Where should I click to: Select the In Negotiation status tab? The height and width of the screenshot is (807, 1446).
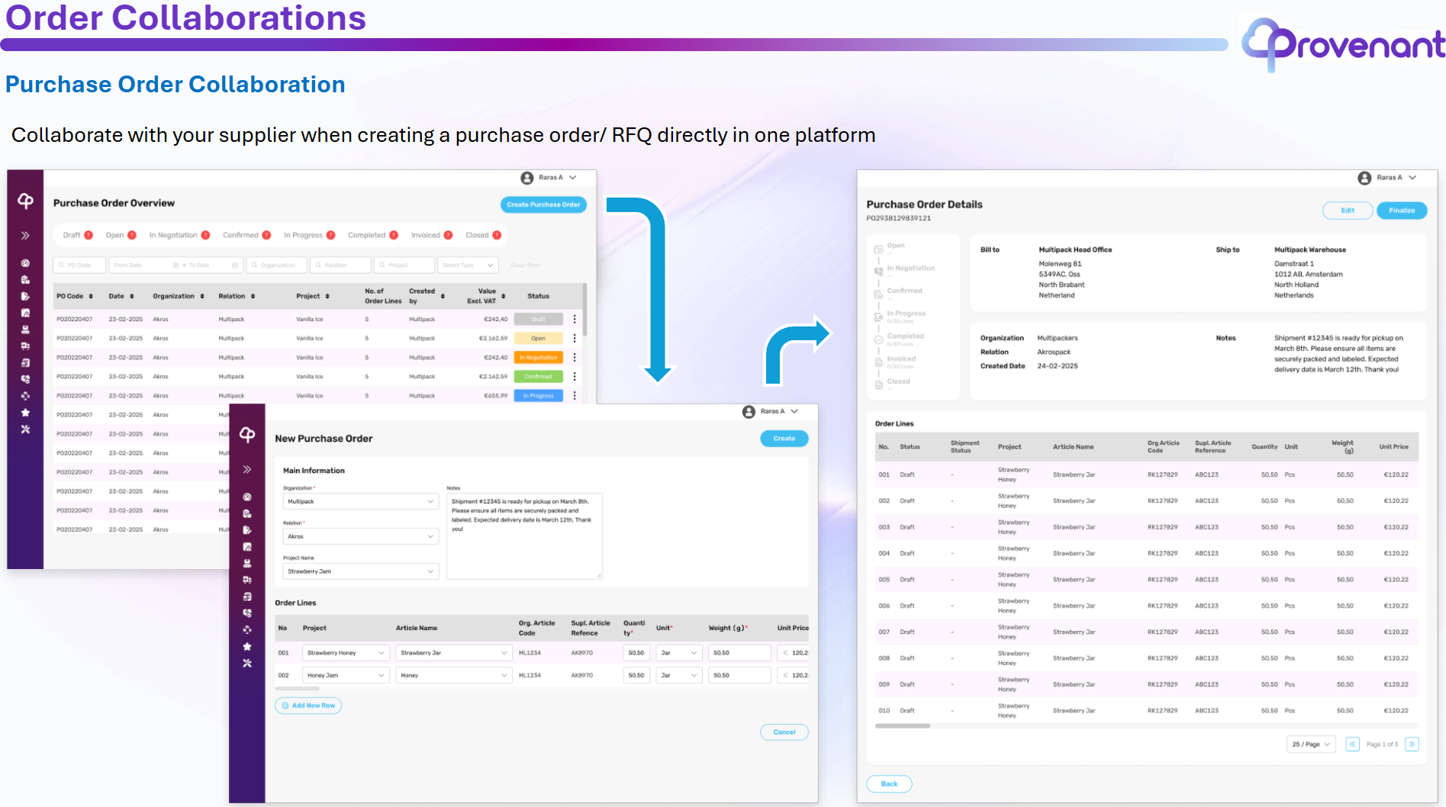click(179, 235)
